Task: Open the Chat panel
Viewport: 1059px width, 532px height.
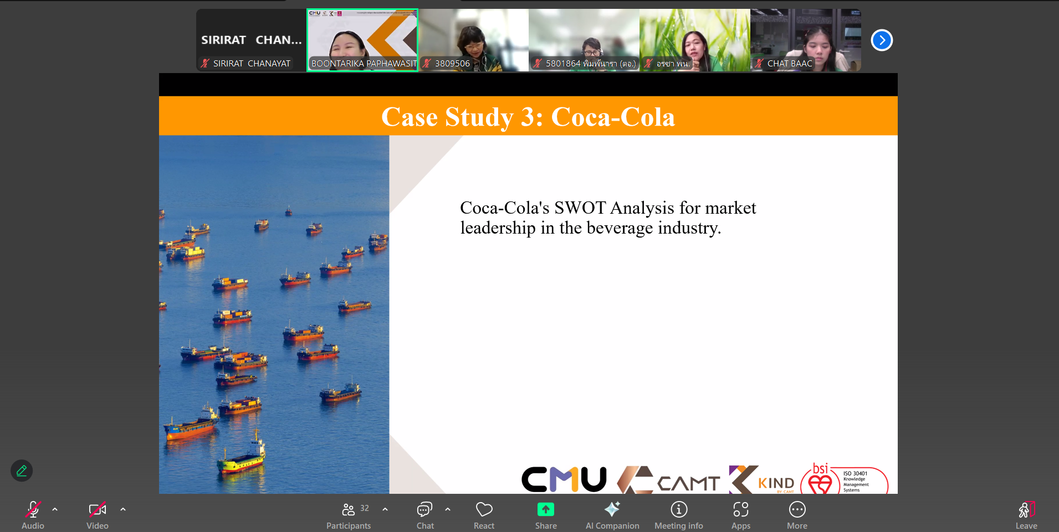Action: point(425,515)
